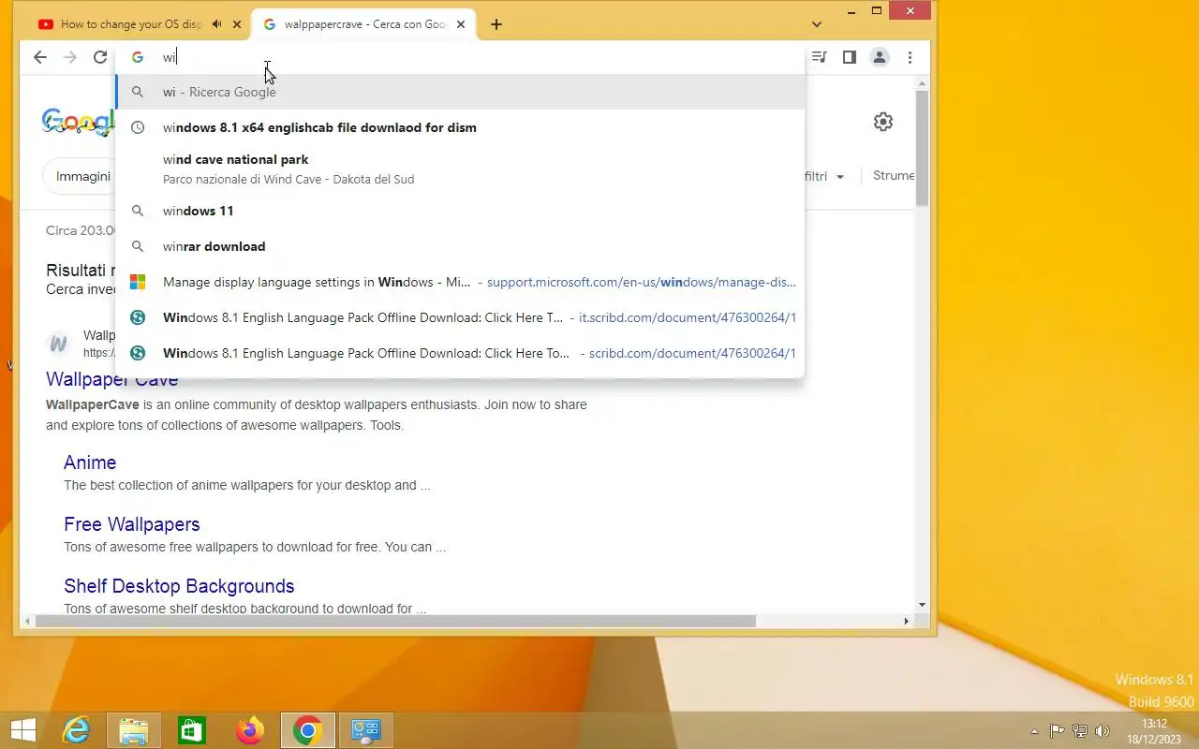Choose the windows 8.1 x64 englishcab suggestion
Viewport: 1199px width, 749px height.
(x=460, y=127)
